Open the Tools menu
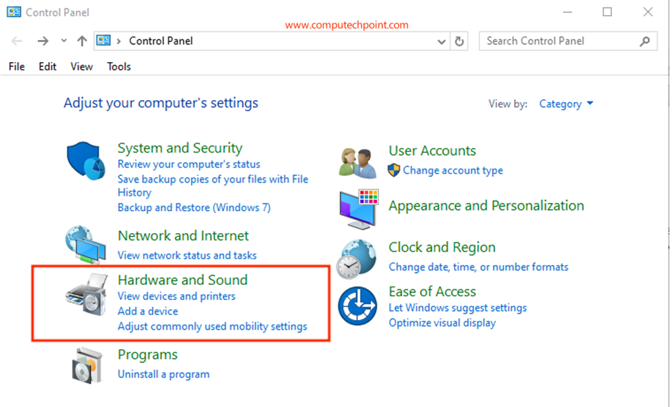The image size is (672, 407). coord(119,66)
